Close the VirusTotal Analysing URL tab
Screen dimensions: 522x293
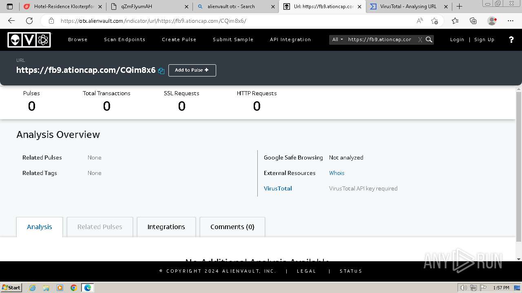pos(446,7)
